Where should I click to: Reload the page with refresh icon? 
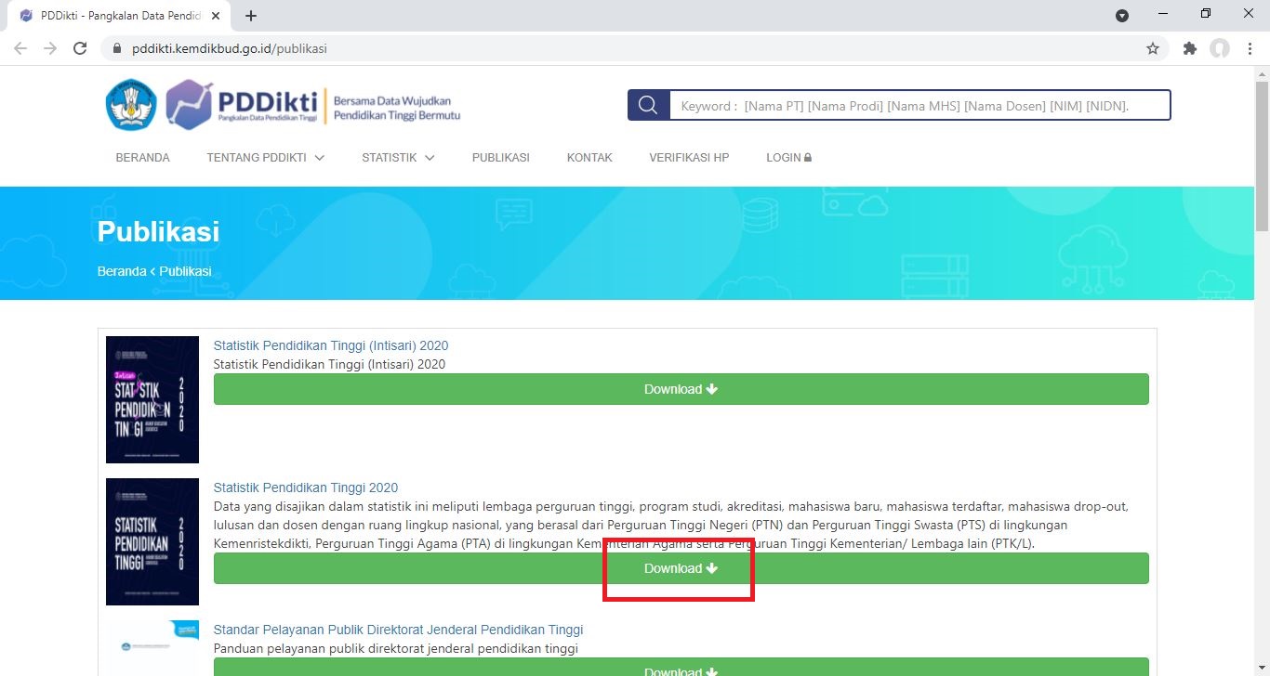(81, 48)
